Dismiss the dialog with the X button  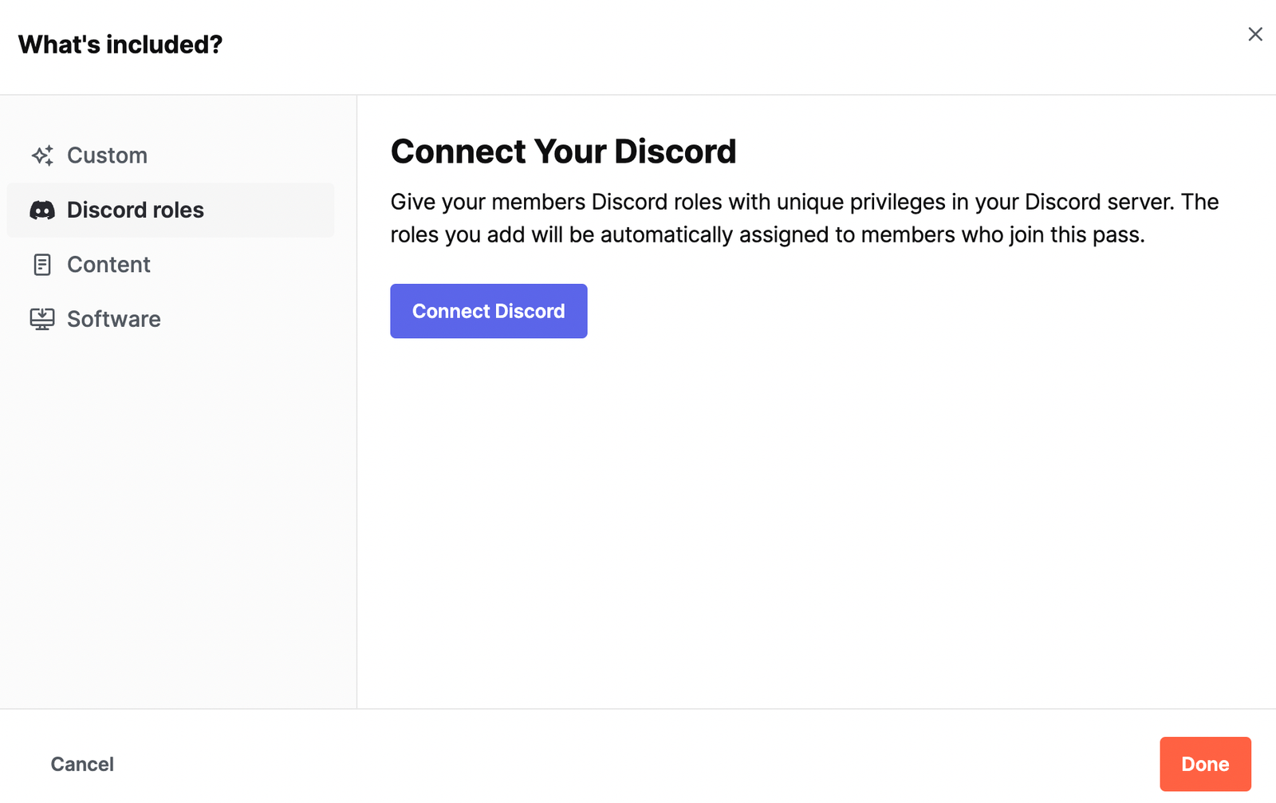click(1254, 34)
